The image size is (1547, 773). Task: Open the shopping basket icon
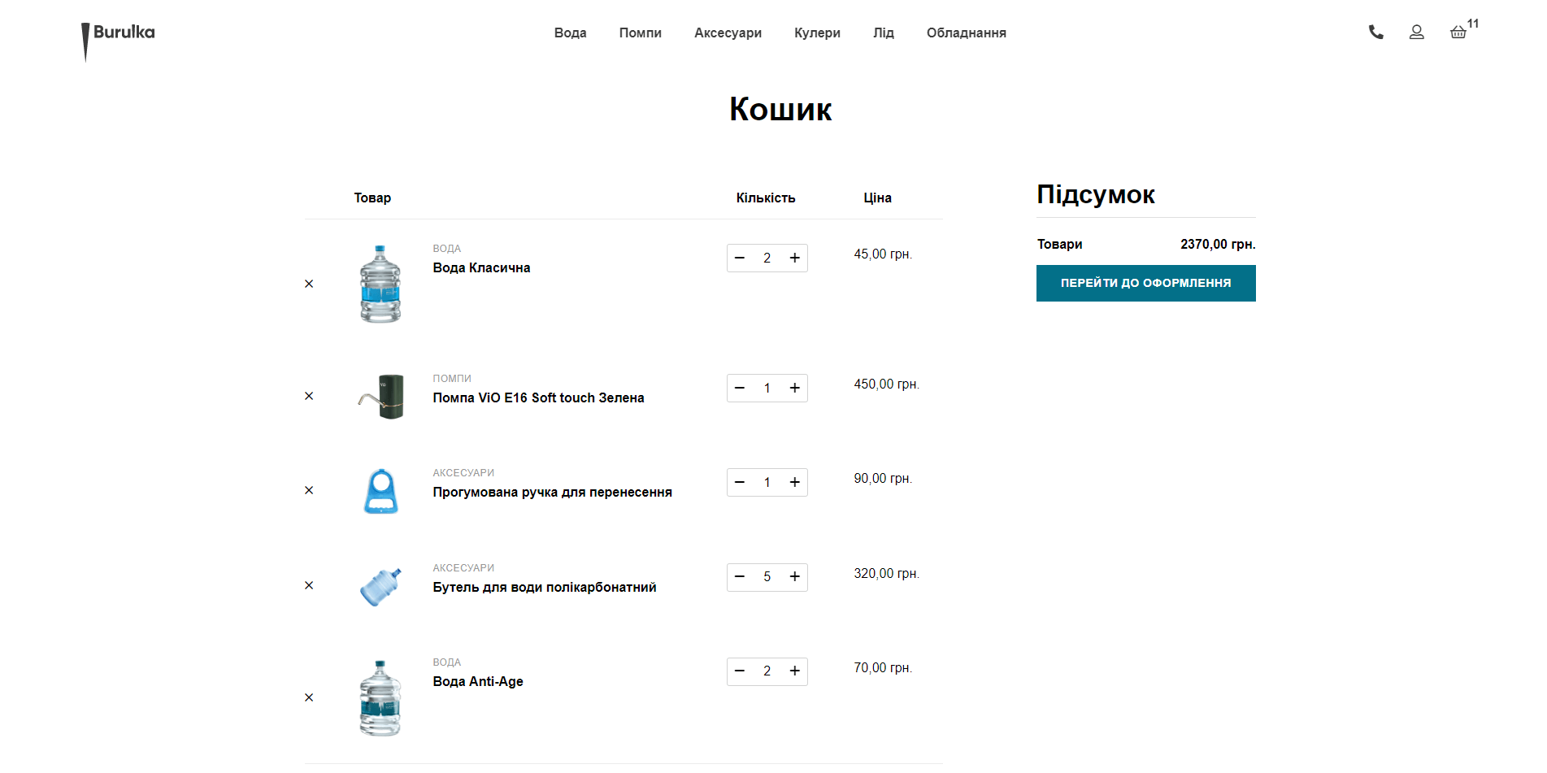point(1458,33)
